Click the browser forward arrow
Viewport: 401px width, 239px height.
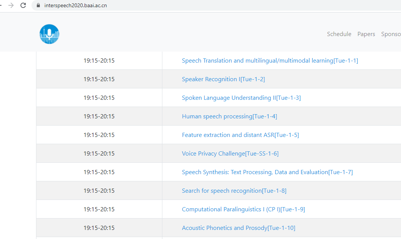(11, 6)
